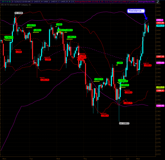
Task: Click the red 1405.99 price axis label
Action: click(x=160, y=23)
